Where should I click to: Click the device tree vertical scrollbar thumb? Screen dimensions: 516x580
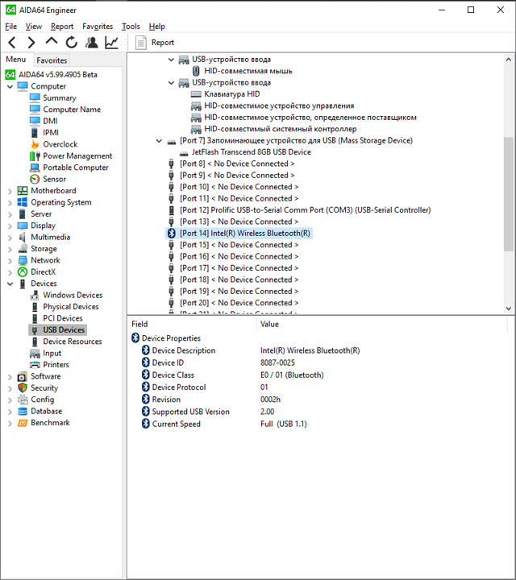pyautogui.click(x=508, y=194)
